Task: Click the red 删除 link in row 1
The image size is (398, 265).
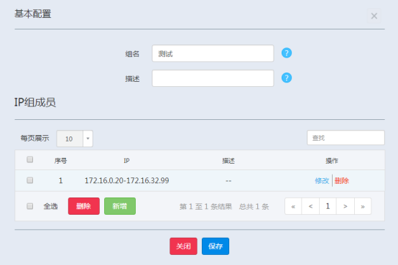Action: [x=342, y=181]
